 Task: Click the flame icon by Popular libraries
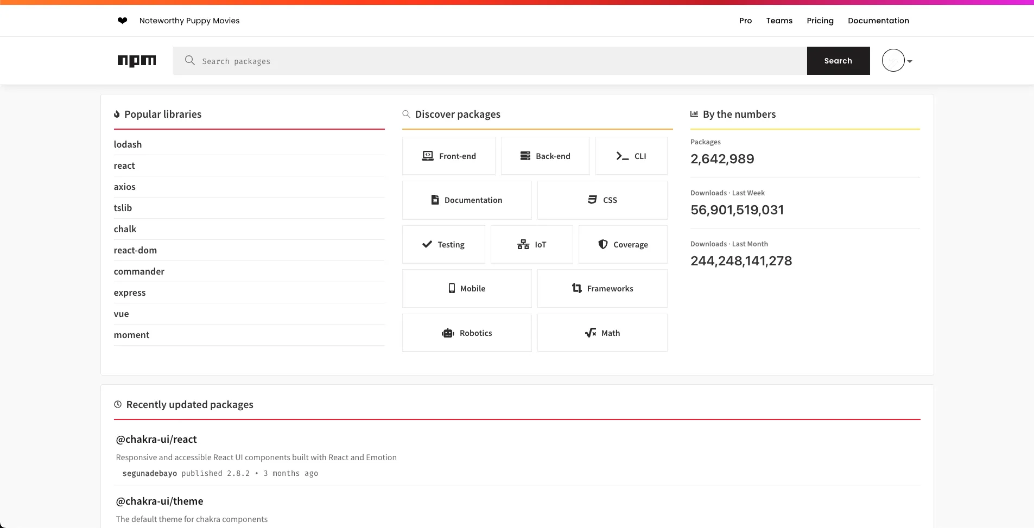(117, 114)
